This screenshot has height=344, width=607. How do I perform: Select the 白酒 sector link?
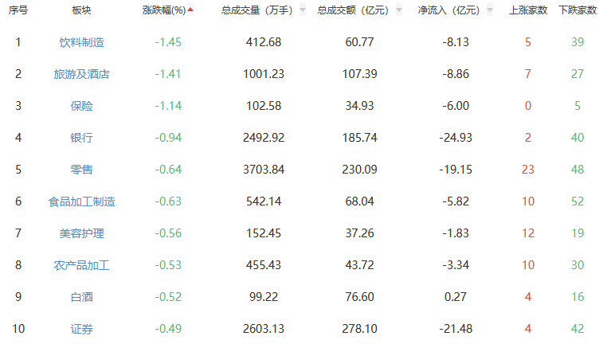pyautogui.click(x=81, y=296)
